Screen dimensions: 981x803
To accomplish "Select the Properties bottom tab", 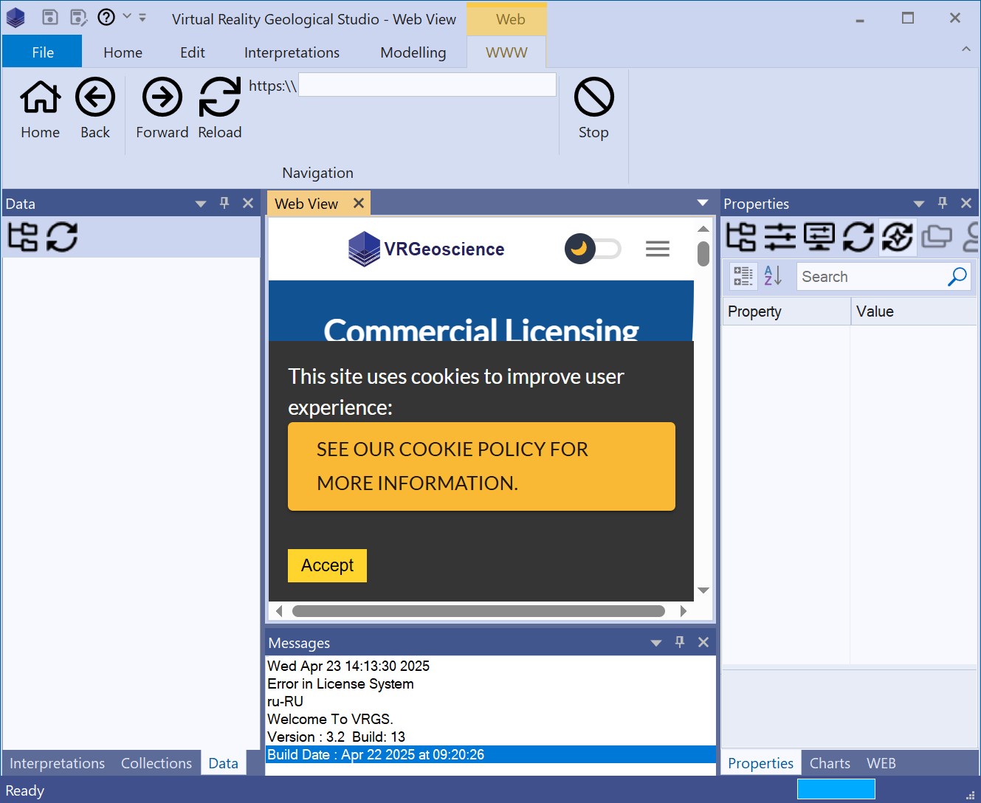I will [760, 763].
